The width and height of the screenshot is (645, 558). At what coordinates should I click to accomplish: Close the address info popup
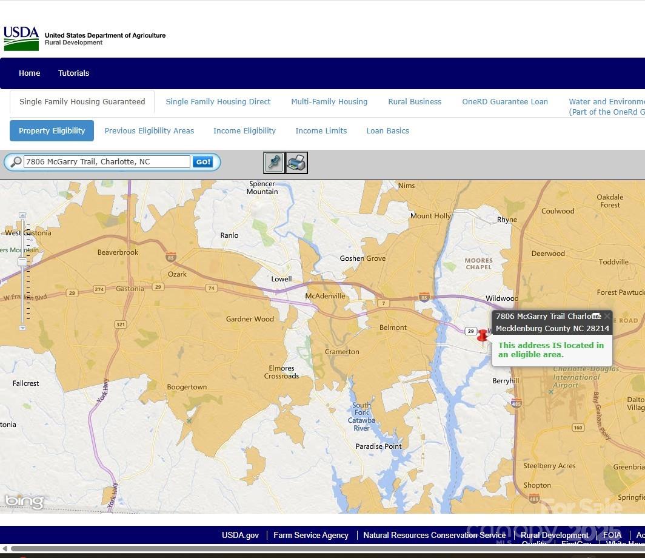tap(607, 316)
